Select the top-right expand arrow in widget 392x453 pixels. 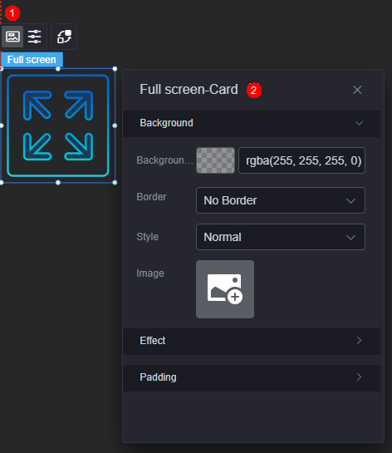click(79, 106)
